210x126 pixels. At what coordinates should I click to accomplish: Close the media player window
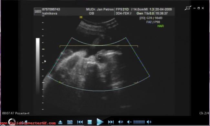tap(203, 8)
